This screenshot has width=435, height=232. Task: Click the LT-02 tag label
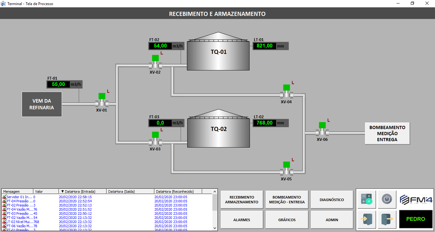(259, 117)
